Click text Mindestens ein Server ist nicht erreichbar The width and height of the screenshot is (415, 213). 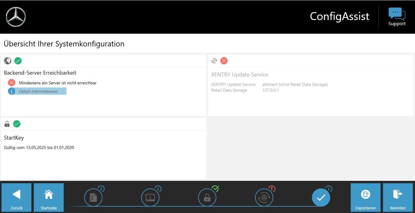[58, 83]
